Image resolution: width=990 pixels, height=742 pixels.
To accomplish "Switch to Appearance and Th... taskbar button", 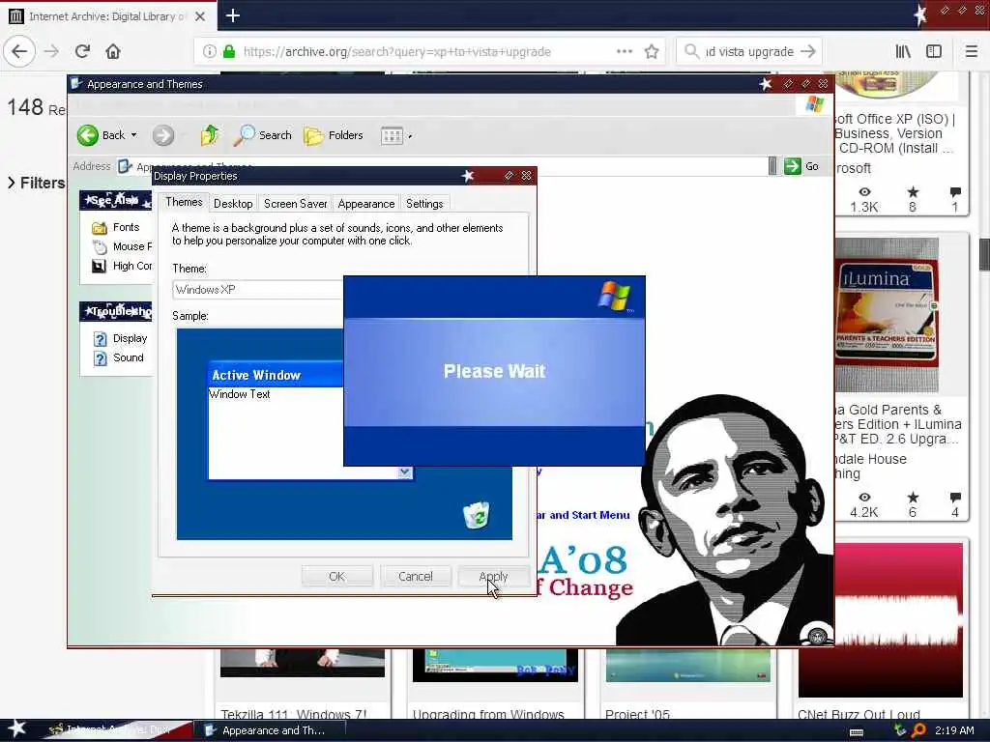I will [272, 730].
